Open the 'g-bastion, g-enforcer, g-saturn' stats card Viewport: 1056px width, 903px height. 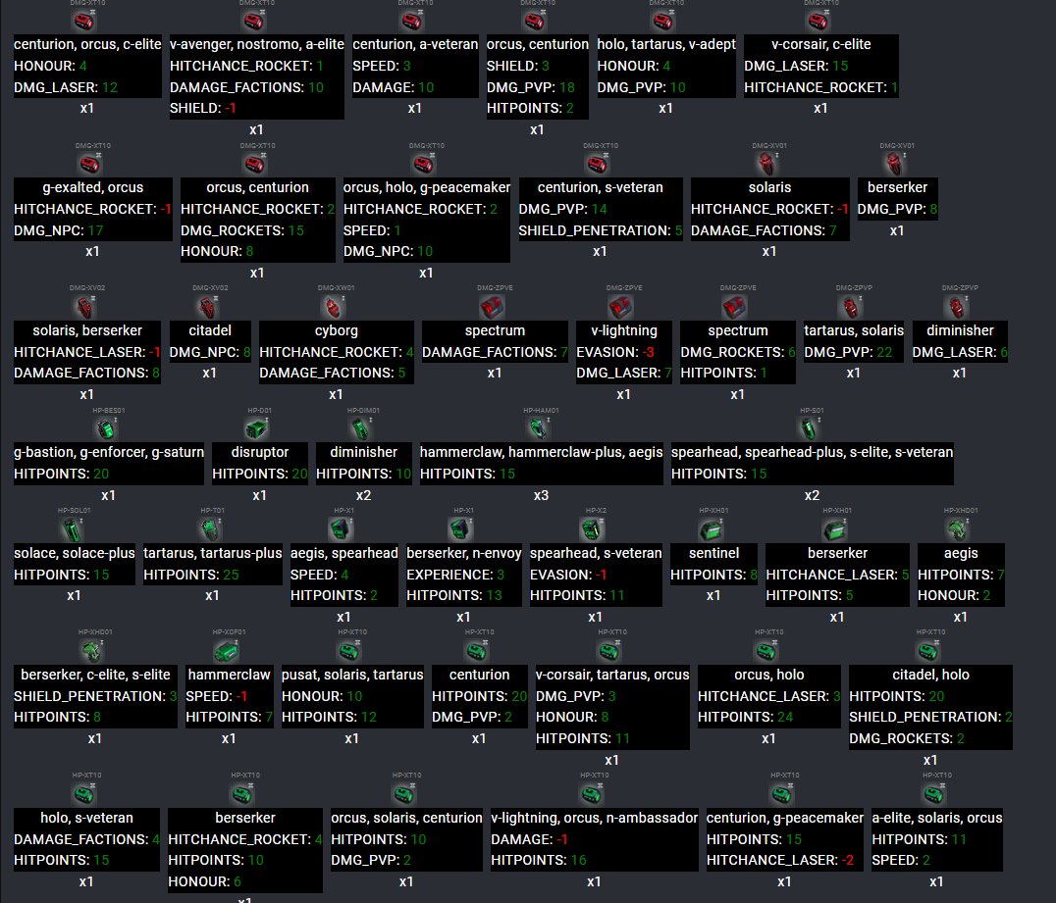tap(109, 463)
